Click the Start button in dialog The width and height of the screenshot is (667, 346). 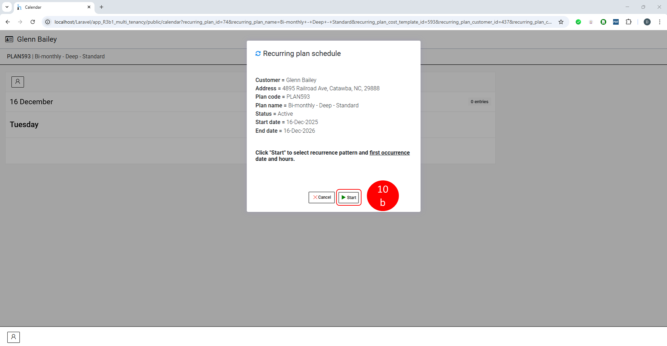[349, 197]
